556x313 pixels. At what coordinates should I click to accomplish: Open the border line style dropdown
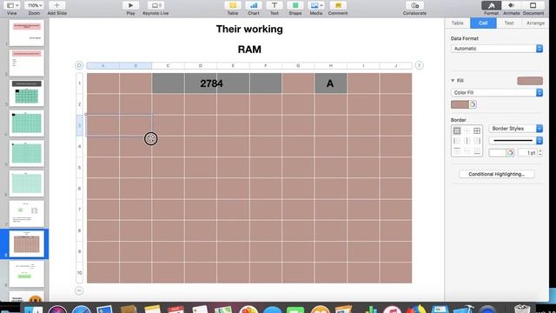tap(515, 141)
